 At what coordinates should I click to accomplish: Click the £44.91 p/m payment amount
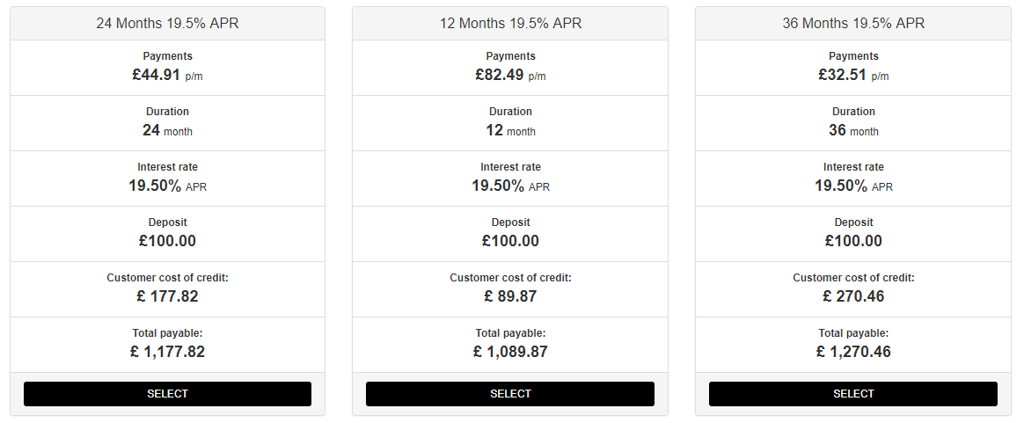[167, 76]
